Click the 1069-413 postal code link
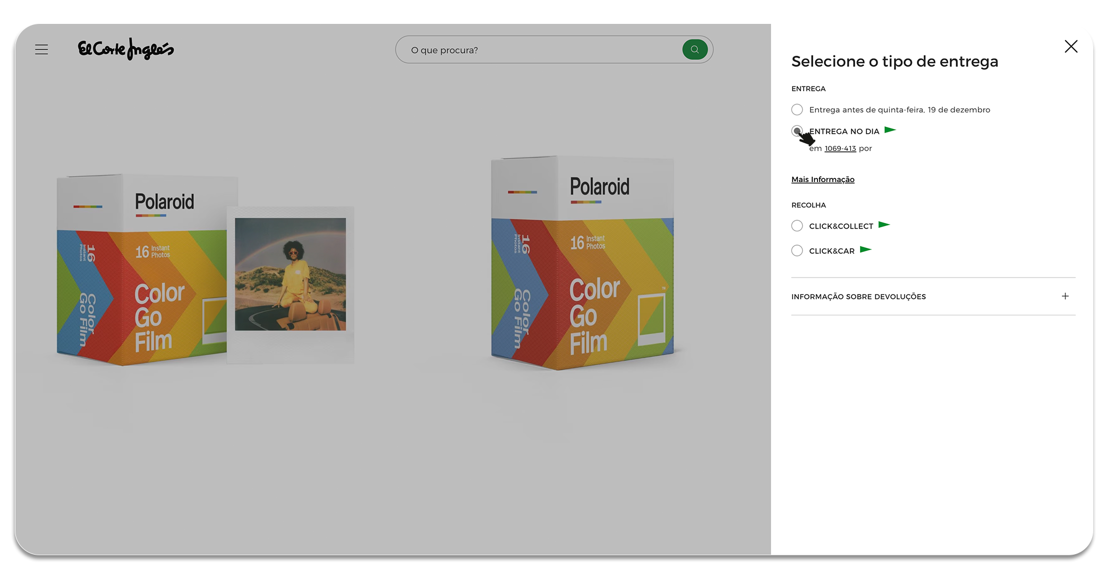1107x578 pixels. 840,149
